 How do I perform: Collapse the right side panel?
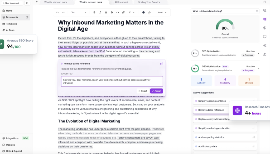coord(265,2)
